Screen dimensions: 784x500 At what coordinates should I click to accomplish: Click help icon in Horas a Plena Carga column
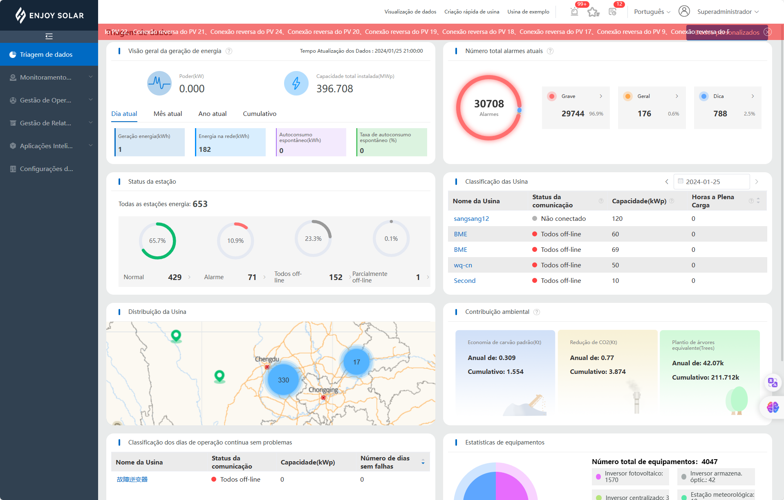click(751, 201)
